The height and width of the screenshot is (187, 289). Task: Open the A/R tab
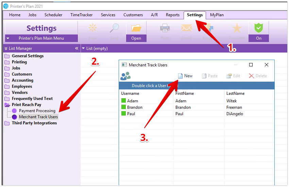(154, 15)
